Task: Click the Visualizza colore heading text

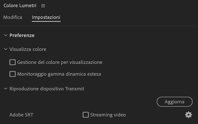Action: tap(28, 49)
